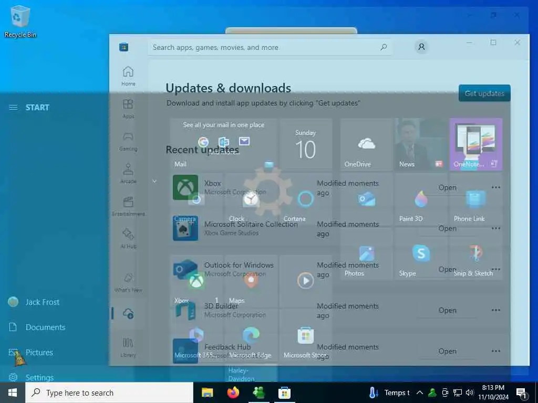Image resolution: width=538 pixels, height=403 pixels.
Task: Show more options for Solitaire Collection row
Action: [495, 228]
